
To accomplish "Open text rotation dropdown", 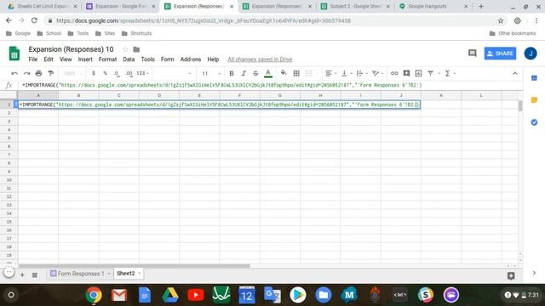I will click(377, 73).
